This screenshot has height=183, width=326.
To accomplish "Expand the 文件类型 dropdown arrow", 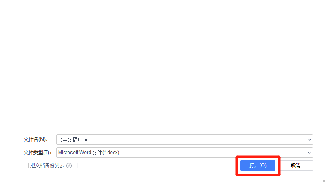I will [309, 153].
